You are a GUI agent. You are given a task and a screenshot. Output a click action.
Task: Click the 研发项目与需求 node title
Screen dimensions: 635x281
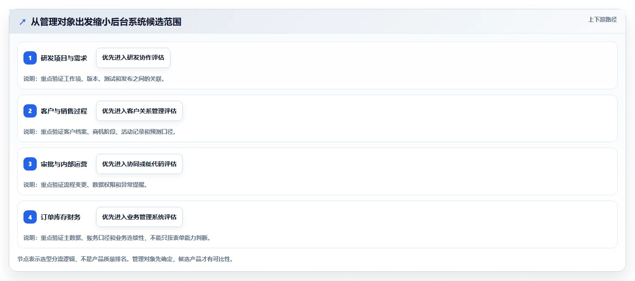[x=64, y=58]
